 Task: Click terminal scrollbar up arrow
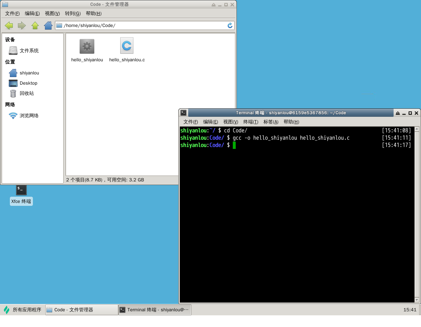click(417, 129)
